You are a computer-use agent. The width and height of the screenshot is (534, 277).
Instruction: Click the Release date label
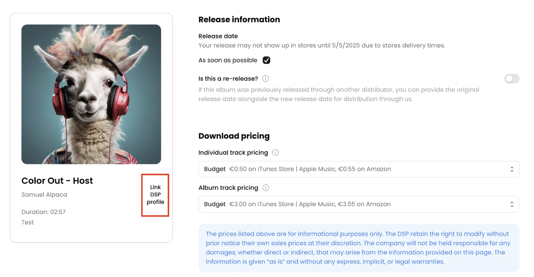[218, 36]
